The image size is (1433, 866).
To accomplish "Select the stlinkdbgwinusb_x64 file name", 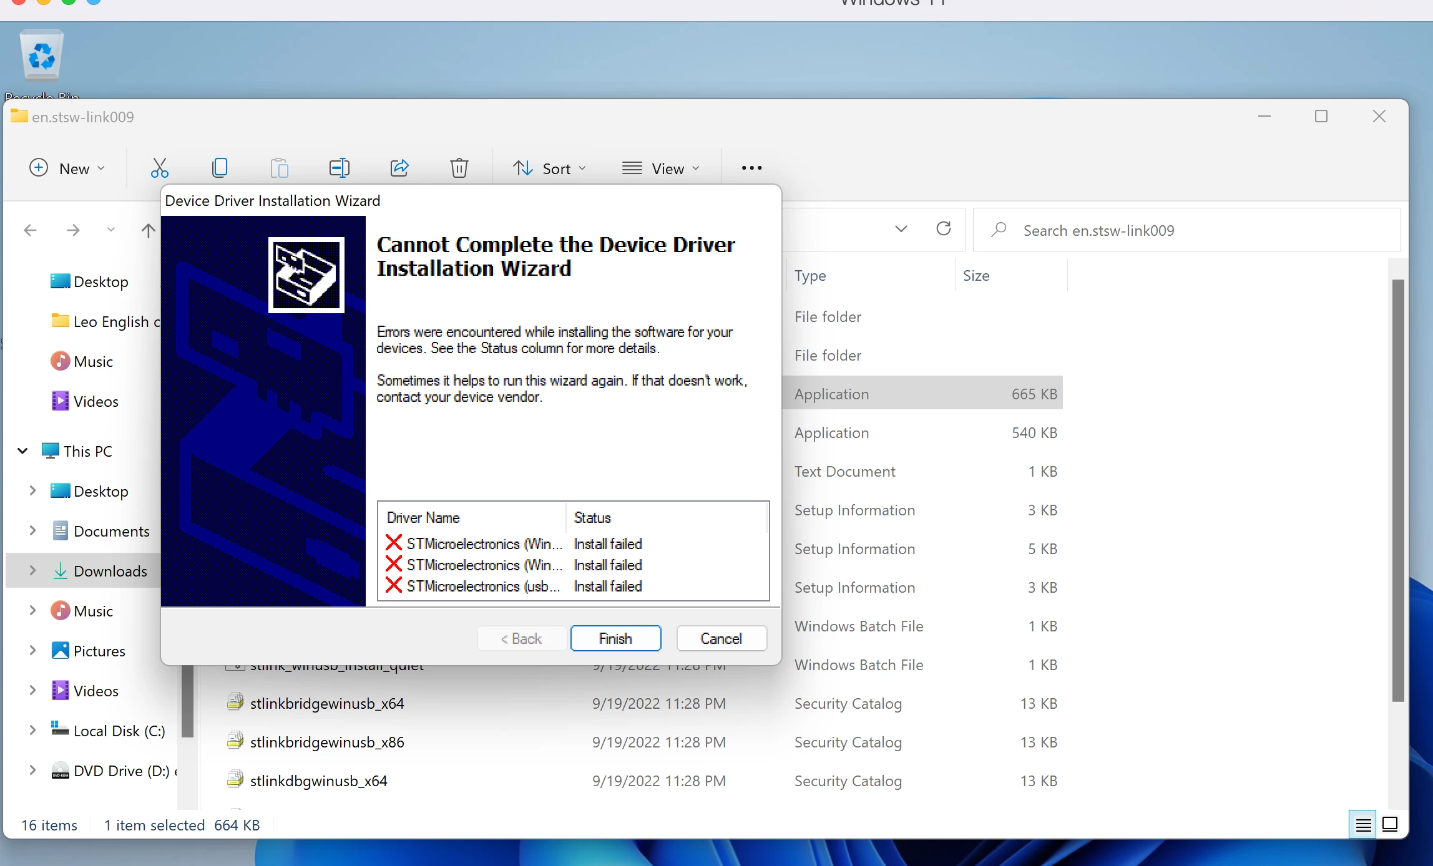I will pyautogui.click(x=318, y=781).
